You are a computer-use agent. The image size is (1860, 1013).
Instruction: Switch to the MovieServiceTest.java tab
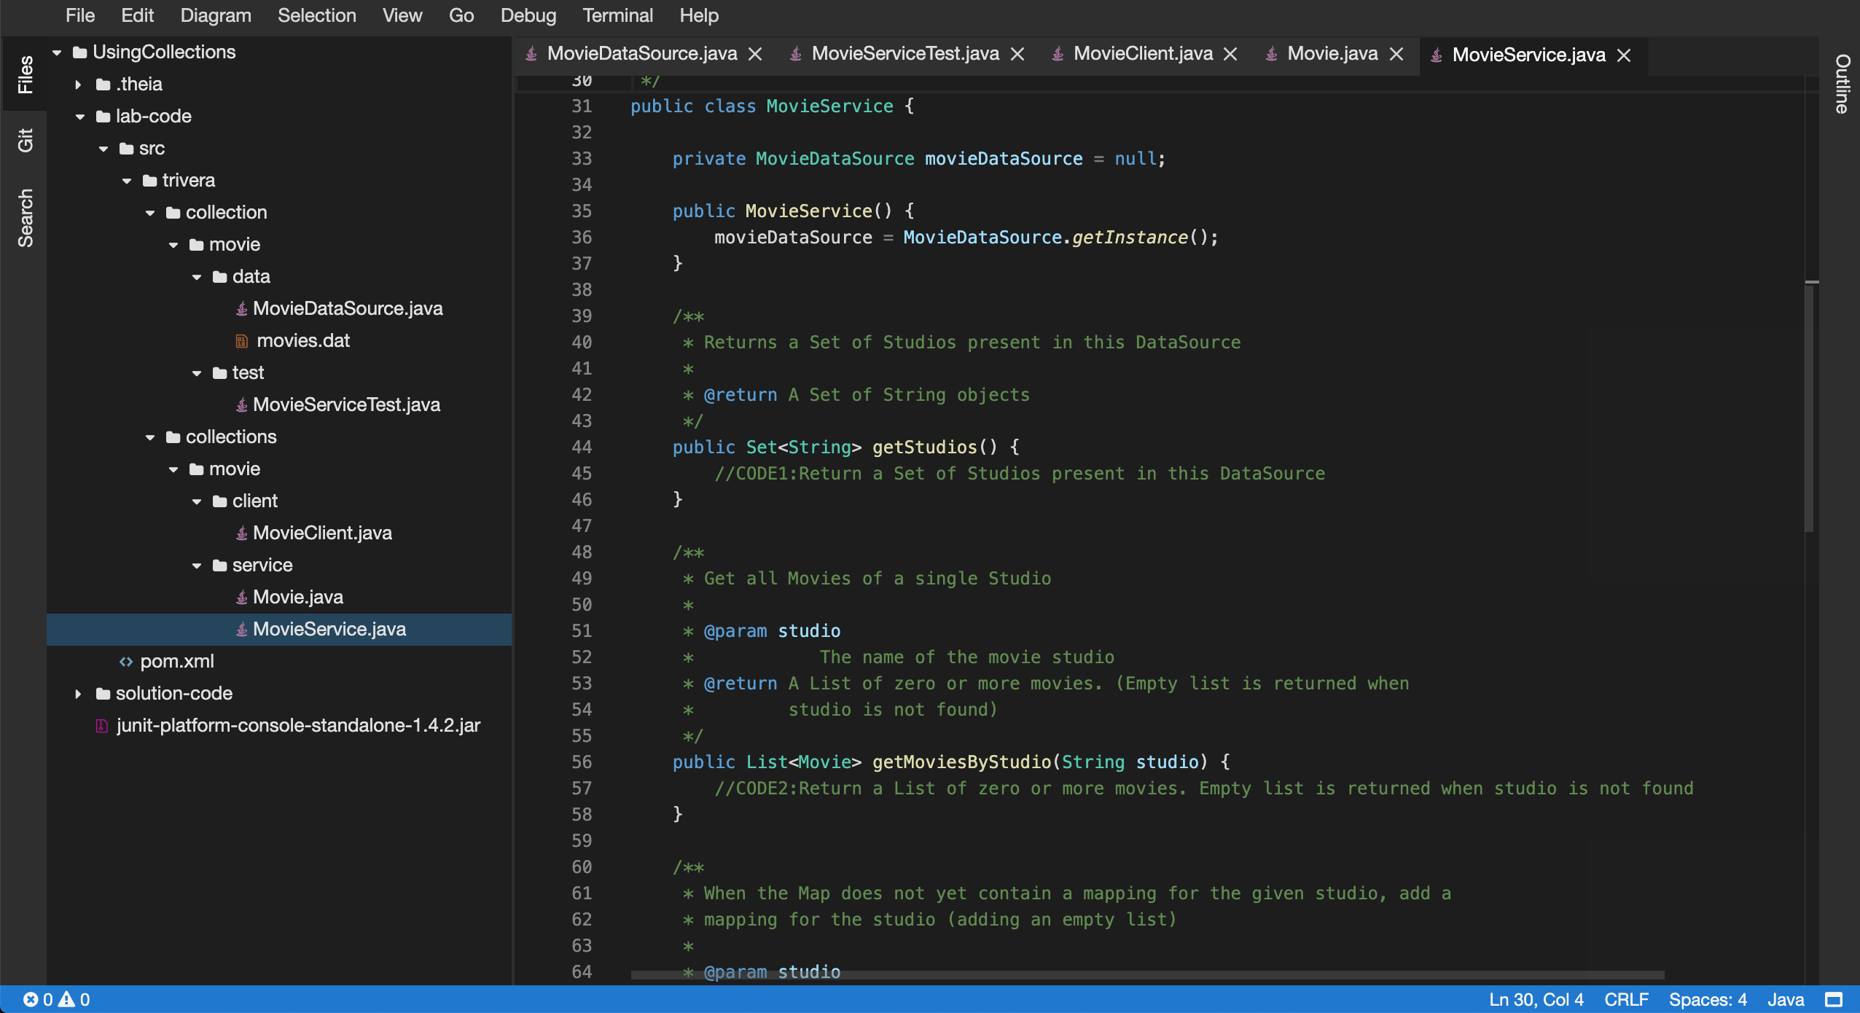pyautogui.click(x=905, y=54)
